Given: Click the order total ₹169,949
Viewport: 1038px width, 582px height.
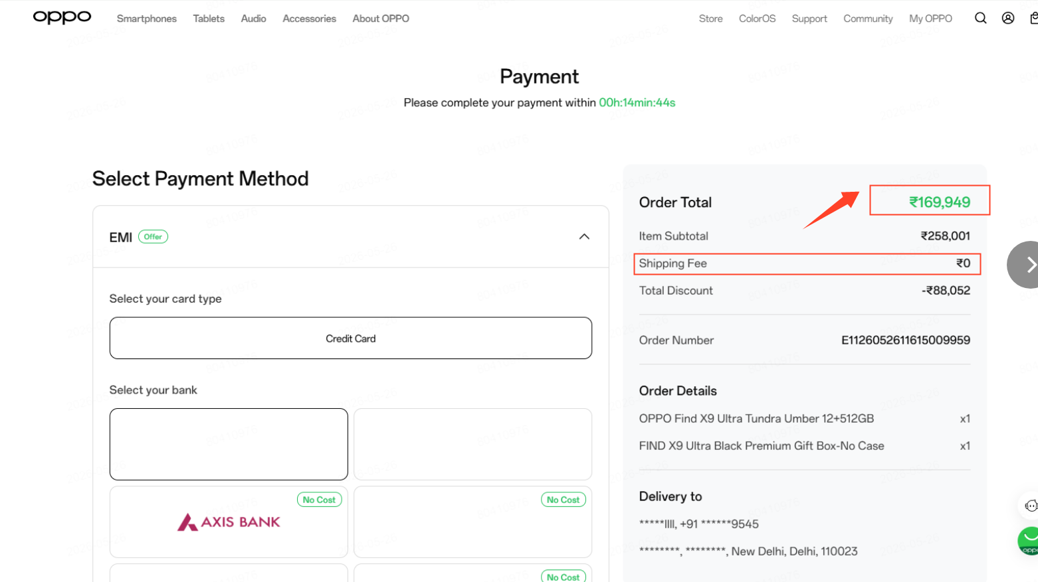Looking at the screenshot, I should tap(940, 202).
